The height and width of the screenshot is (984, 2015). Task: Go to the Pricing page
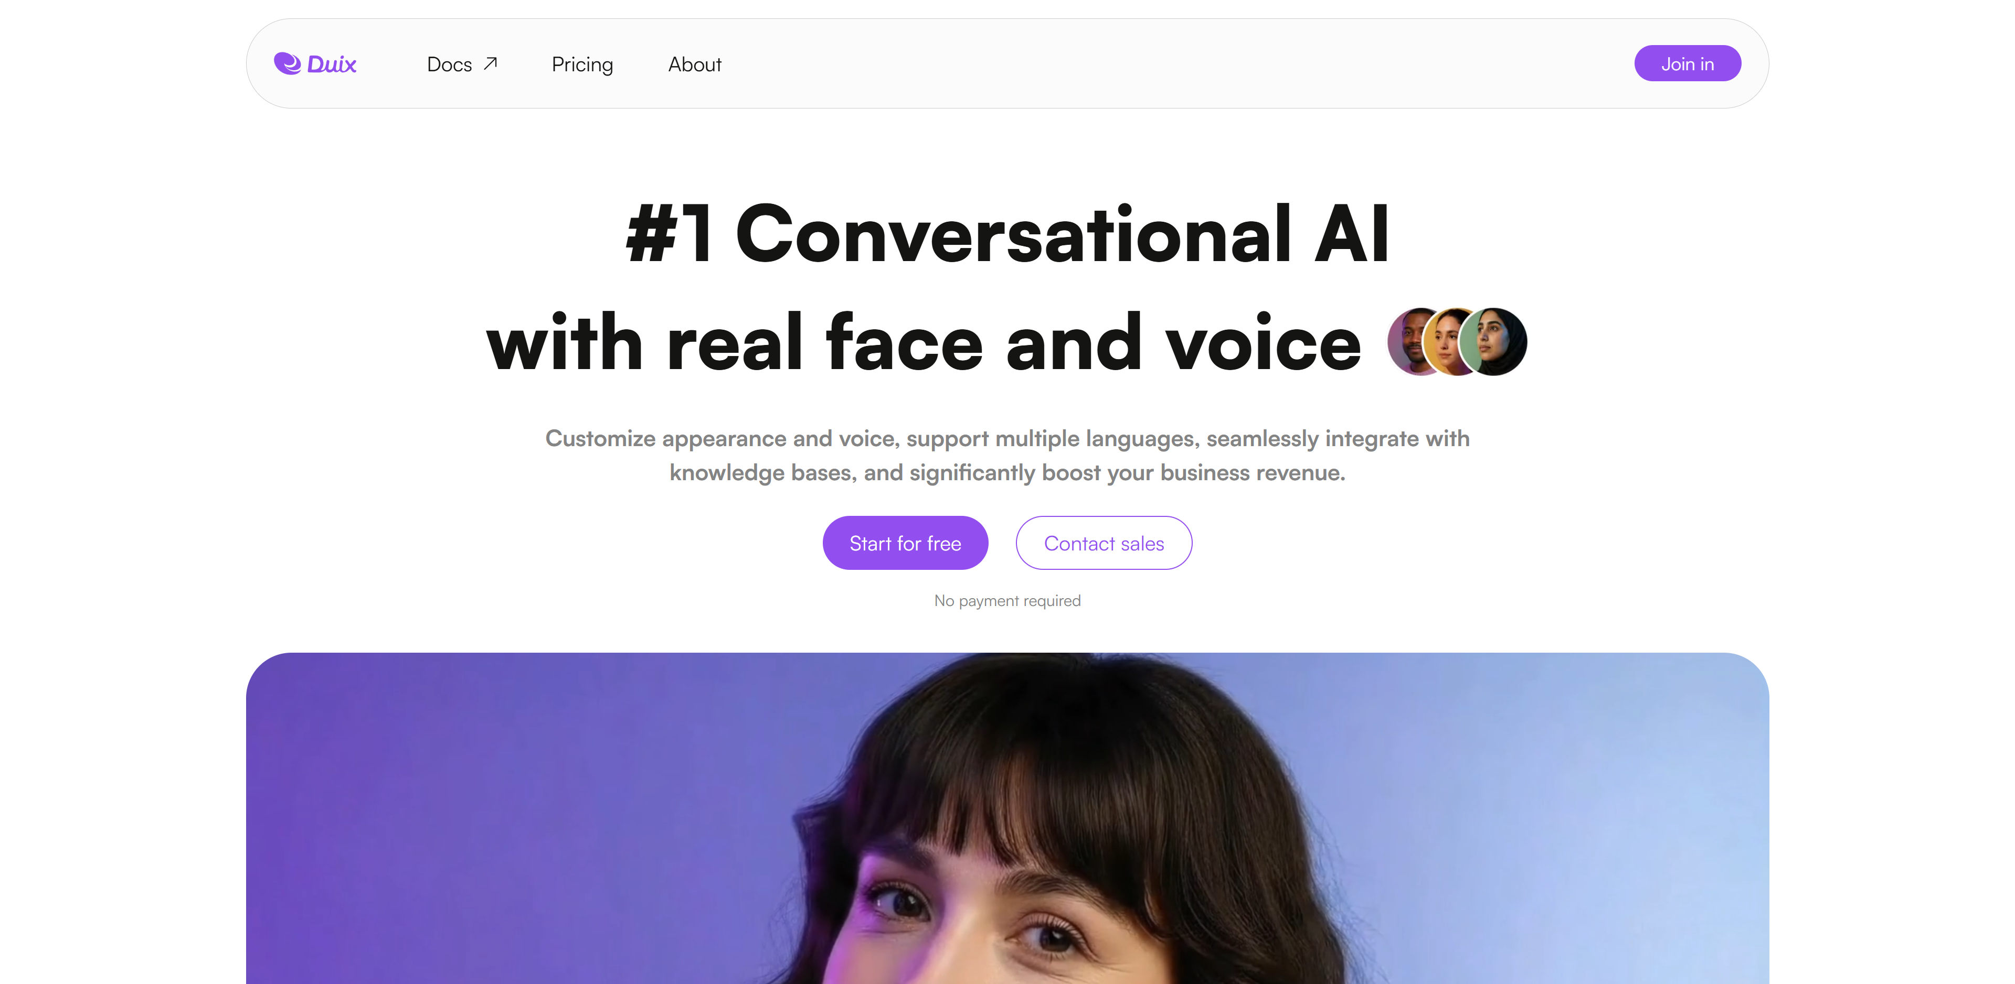(x=582, y=64)
